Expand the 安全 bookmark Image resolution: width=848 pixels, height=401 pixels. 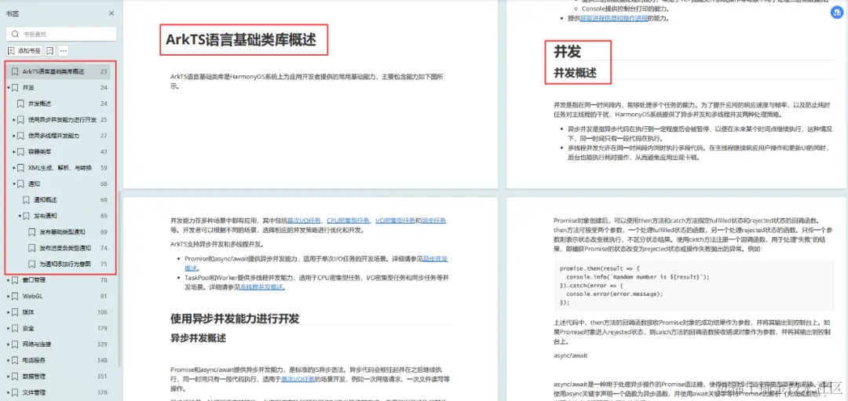point(8,328)
